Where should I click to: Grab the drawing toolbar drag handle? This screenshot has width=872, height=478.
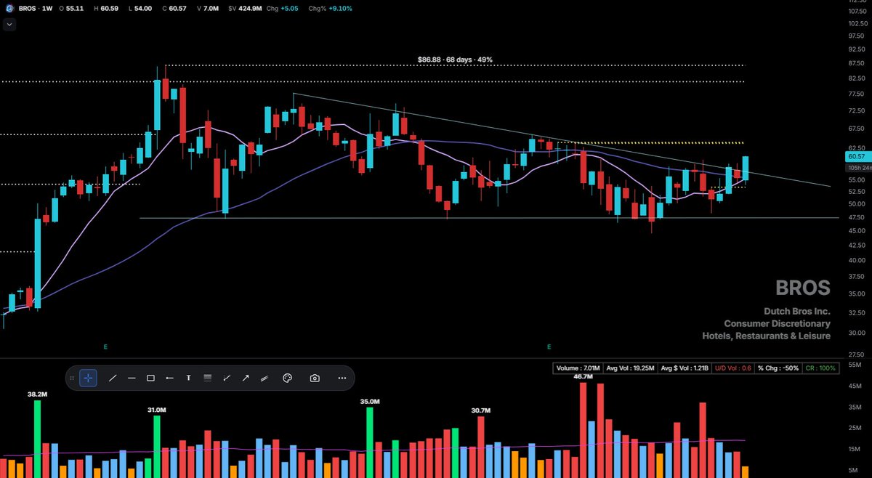pos(72,378)
